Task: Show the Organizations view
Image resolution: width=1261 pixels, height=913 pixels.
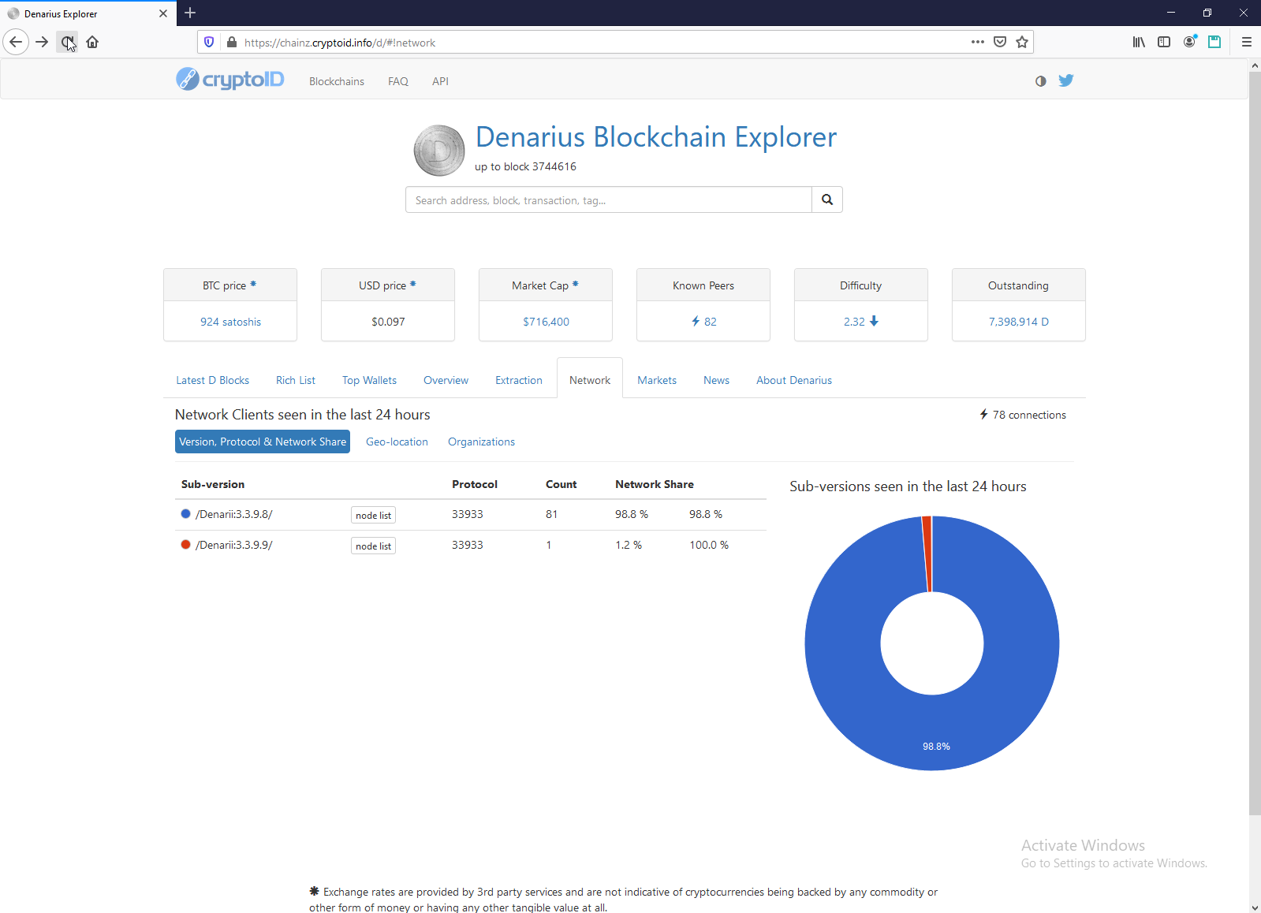Action: [x=481, y=442]
